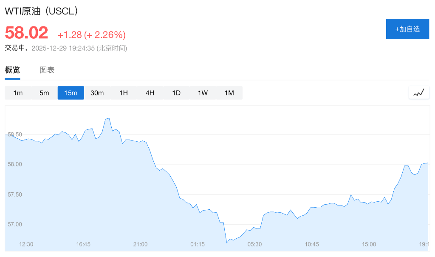The image size is (435, 257).
Task: Open the 图表 chart tab
Action: (47, 70)
